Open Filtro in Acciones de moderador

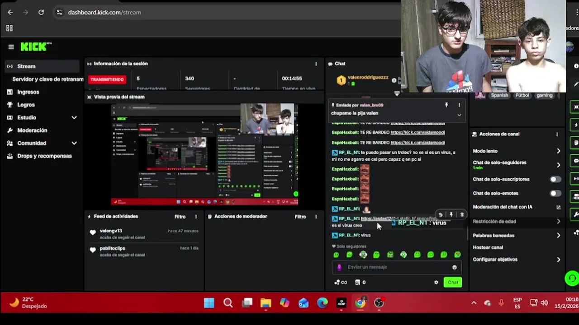300,217
